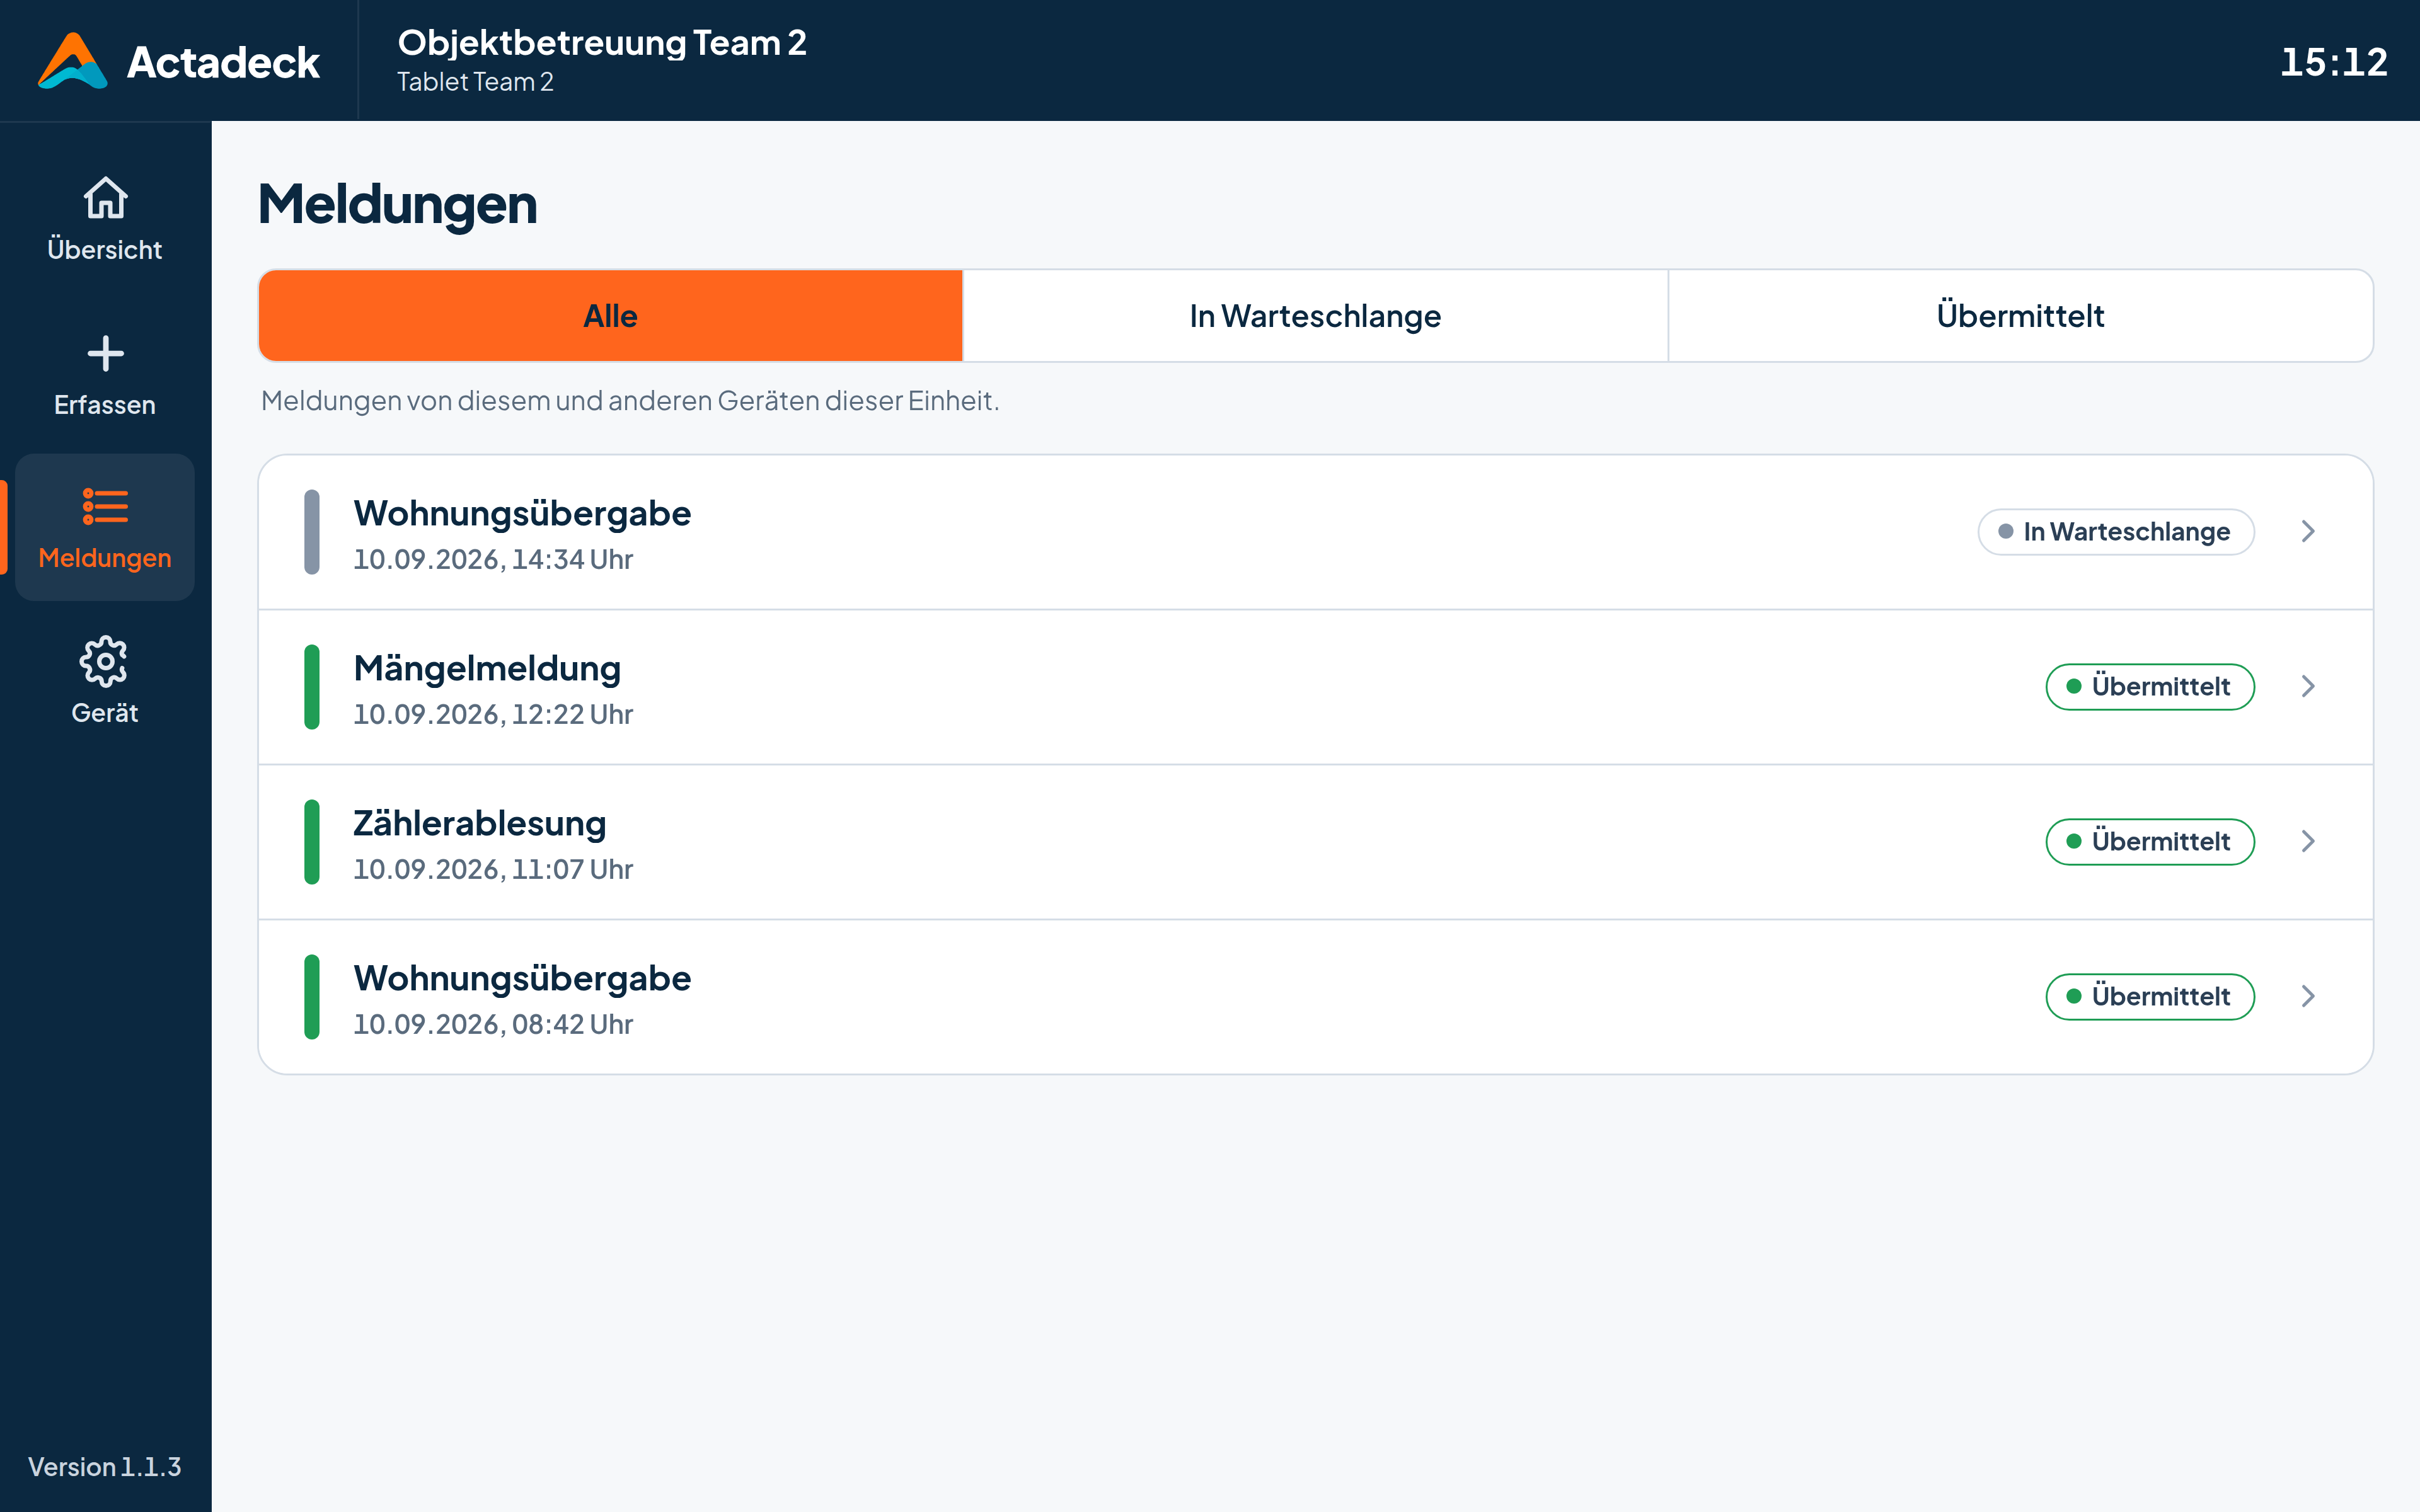Click the Objektbetreuung Team 2 heading
The image size is (2420, 1512).
pyautogui.click(x=602, y=43)
